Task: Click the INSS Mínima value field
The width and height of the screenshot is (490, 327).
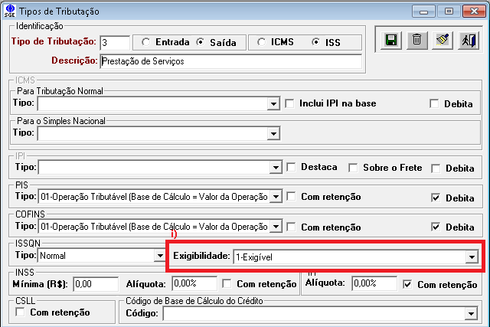Action: pyautogui.click(x=94, y=284)
